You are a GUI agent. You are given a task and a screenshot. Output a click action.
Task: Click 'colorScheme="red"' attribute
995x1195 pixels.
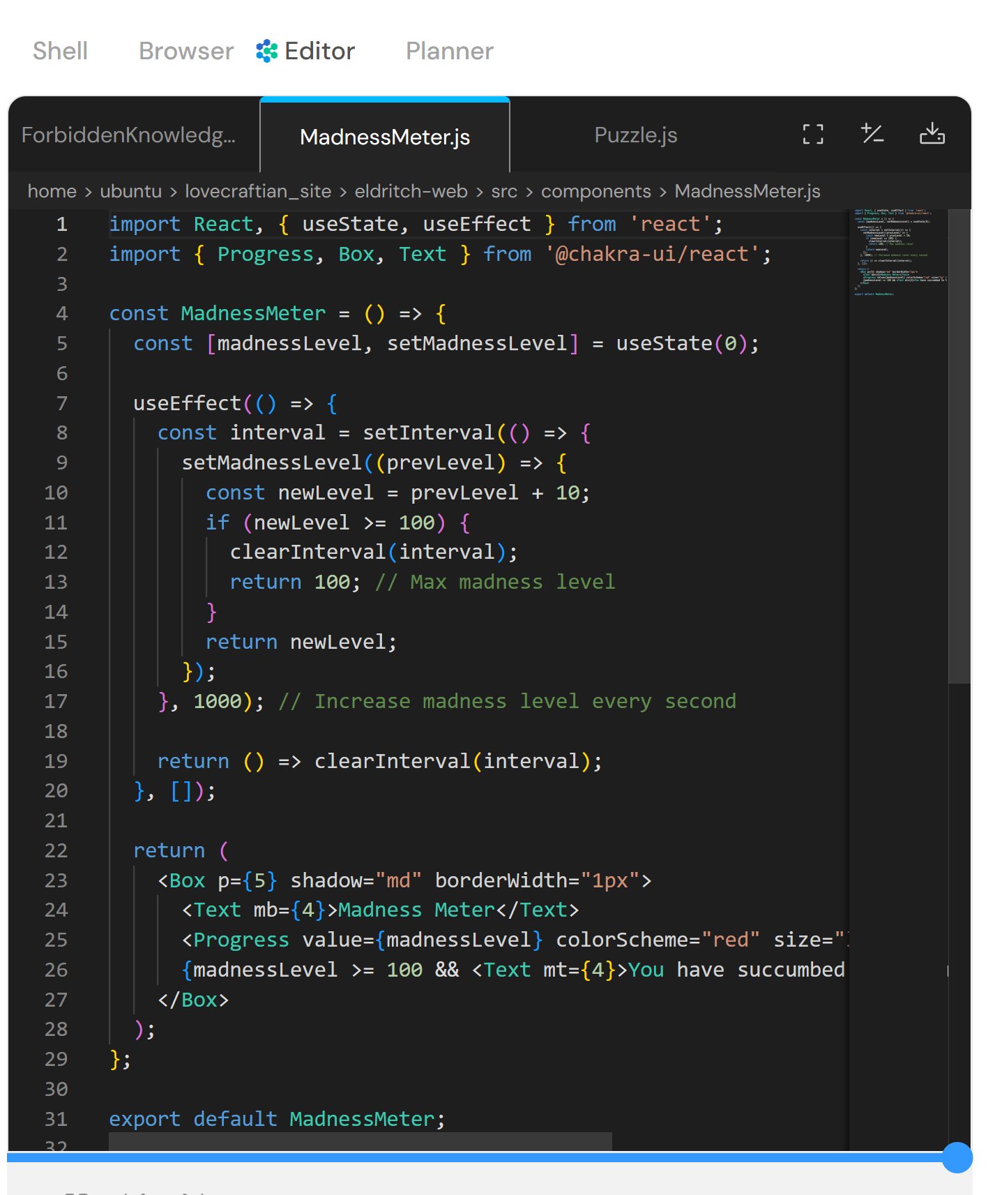point(658,940)
